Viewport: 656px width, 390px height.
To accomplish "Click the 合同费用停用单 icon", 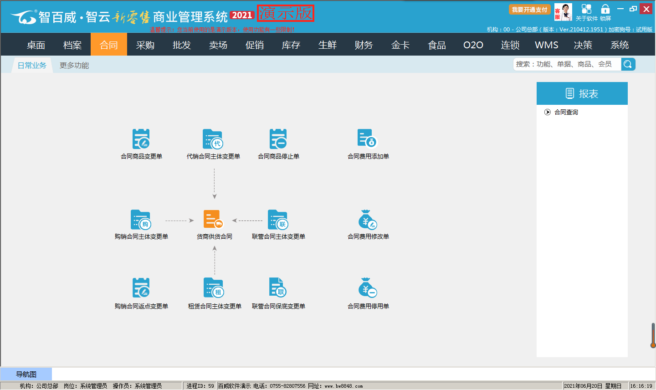I will [x=368, y=288].
